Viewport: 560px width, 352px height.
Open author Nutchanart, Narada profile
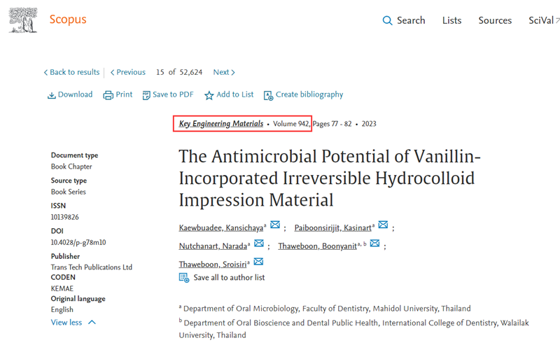[x=213, y=246]
